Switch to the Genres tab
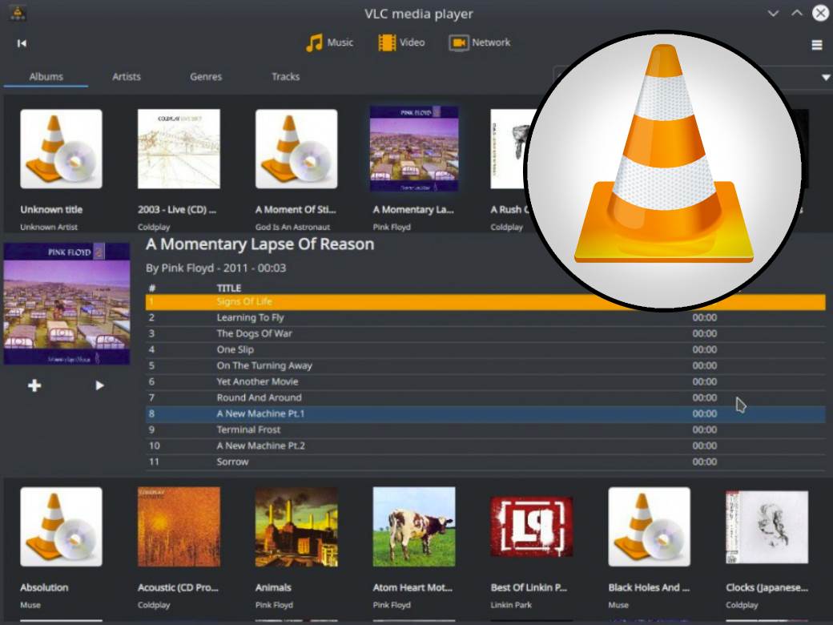 (205, 77)
